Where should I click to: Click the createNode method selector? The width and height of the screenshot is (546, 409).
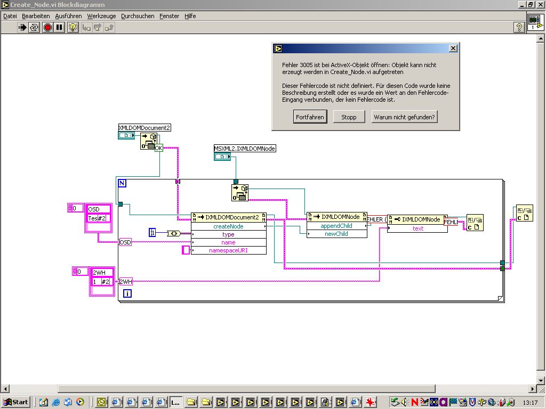point(228,226)
